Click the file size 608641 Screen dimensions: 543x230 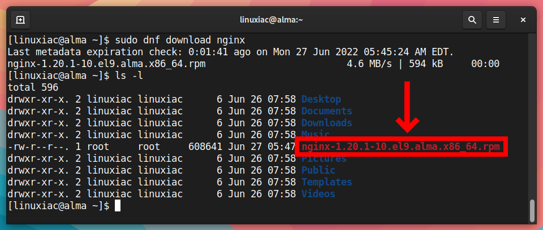(x=205, y=147)
